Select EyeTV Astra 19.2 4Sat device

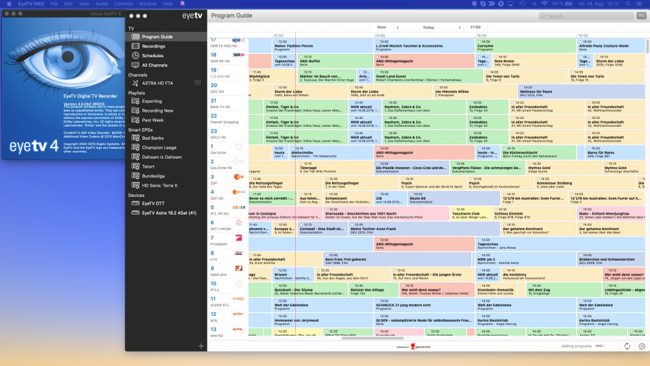(166, 213)
